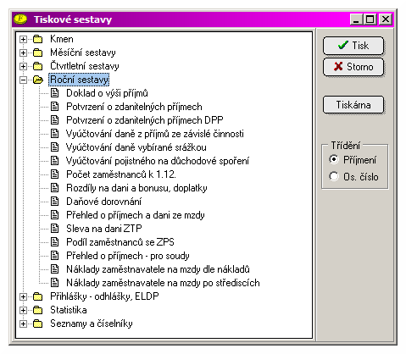Expand the Přihlášky - odhlášky, ELDP node
406x354 pixels.
tap(23, 296)
